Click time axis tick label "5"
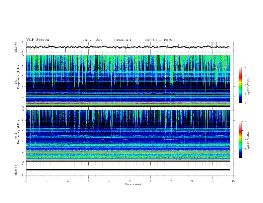The width and height of the screenshot is (263, 203). (130, 181)
